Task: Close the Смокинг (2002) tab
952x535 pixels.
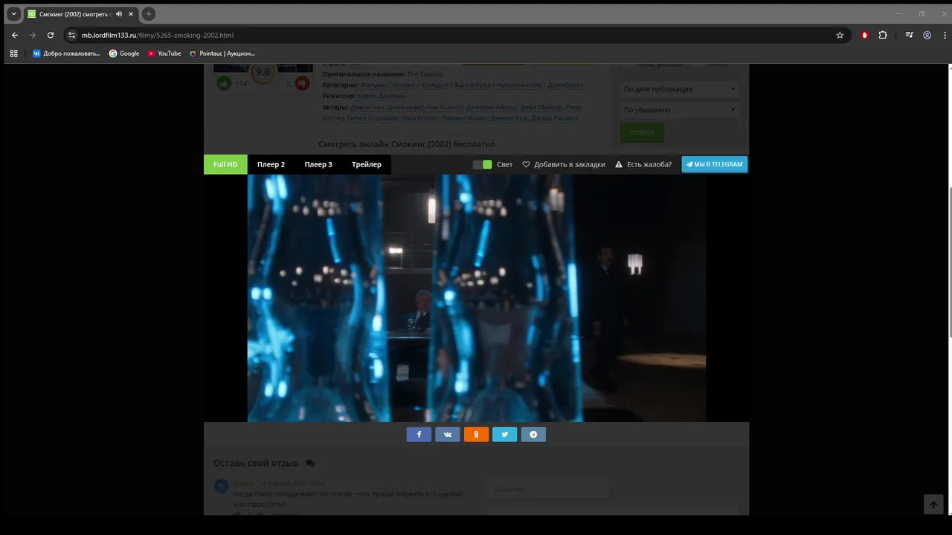Action: tap(130, 14)
